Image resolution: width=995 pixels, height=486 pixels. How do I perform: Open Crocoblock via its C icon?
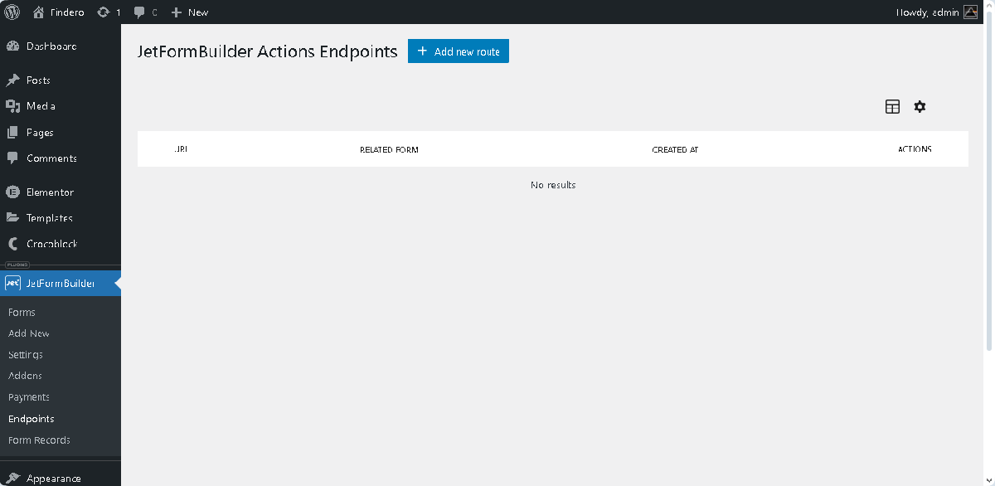coord(12,243)
